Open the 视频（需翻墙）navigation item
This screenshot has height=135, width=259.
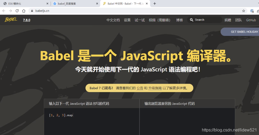click(x=160, y=20)
